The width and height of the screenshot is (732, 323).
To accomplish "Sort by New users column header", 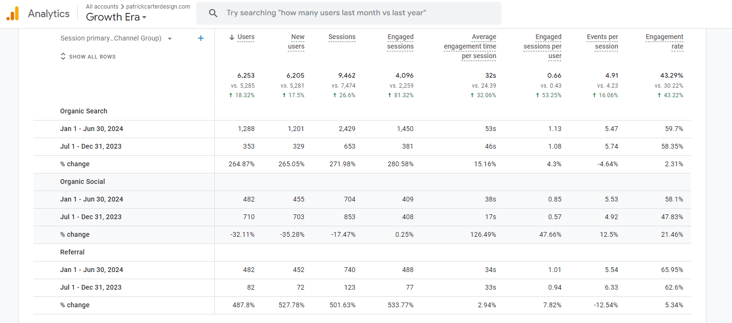I will [296, 41].
